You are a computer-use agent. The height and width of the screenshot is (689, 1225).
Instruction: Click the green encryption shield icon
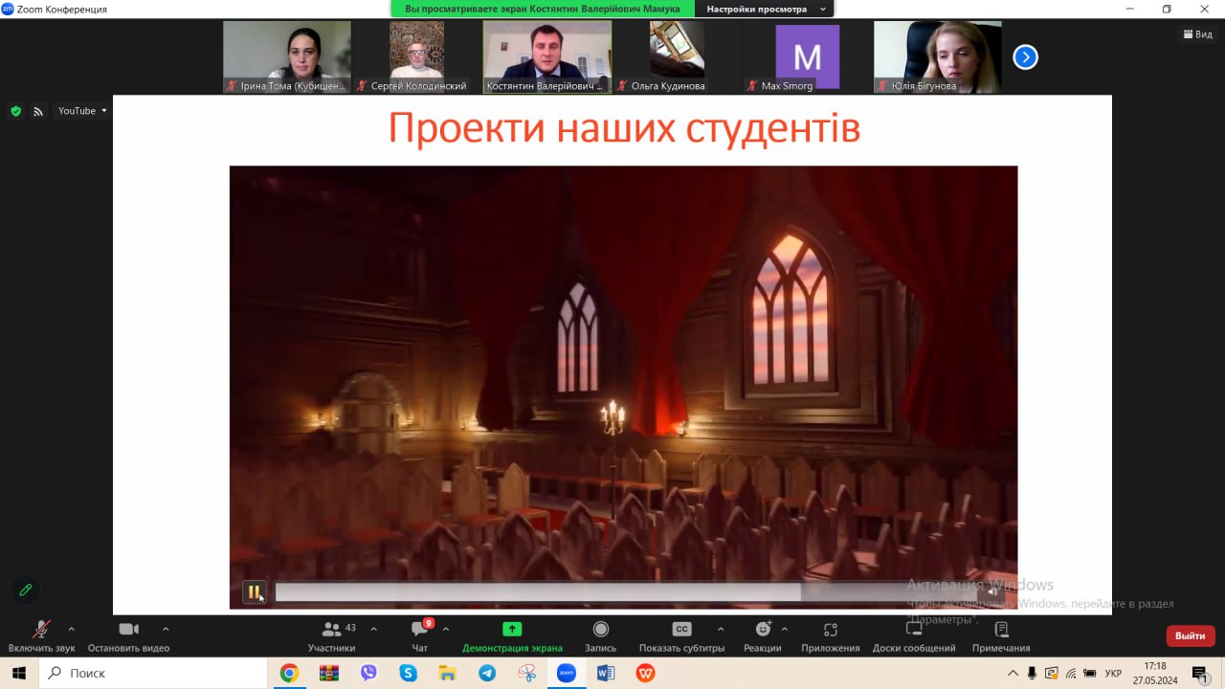point(15,111)
